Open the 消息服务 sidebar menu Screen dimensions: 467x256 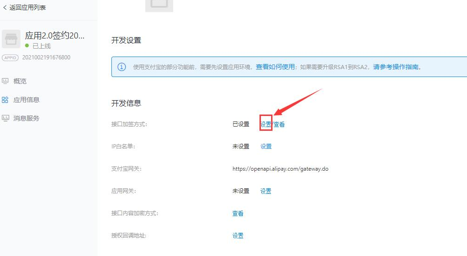pyautogui.click(x=26, y=118)
